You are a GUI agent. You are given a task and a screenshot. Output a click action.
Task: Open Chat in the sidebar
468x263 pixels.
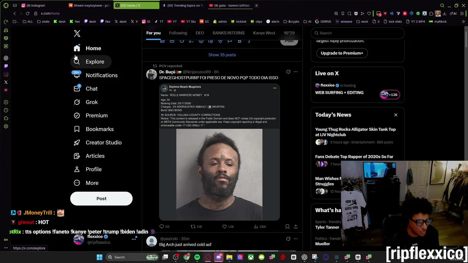click(86, 89)
